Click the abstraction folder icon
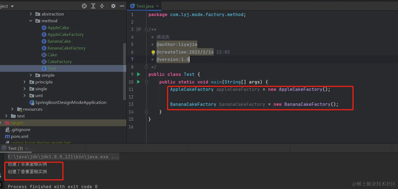 coord(38,14)
